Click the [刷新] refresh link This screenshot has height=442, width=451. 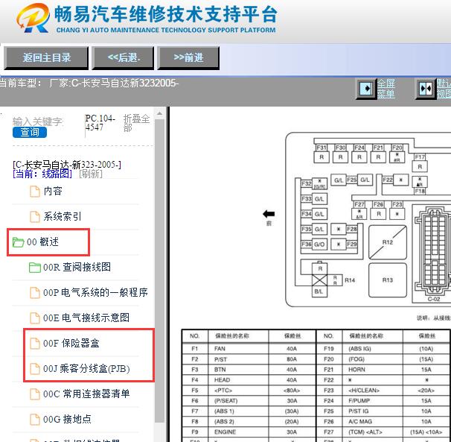tap(91, 174)
